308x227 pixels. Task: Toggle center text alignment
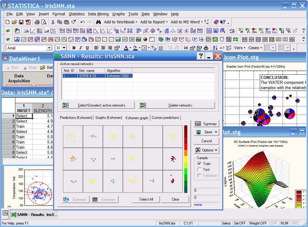[x=103, y=48]
